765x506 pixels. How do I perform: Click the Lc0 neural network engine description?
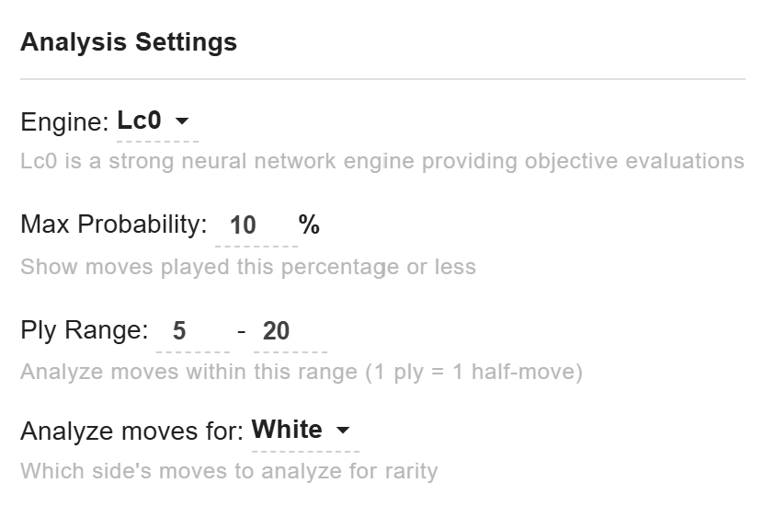[382, 162]
